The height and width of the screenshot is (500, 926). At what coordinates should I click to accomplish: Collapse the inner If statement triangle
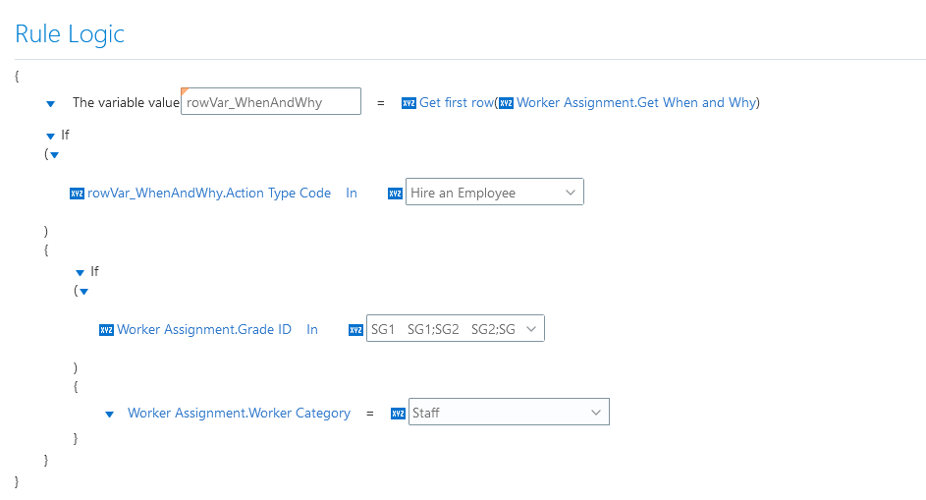point(81,273)
